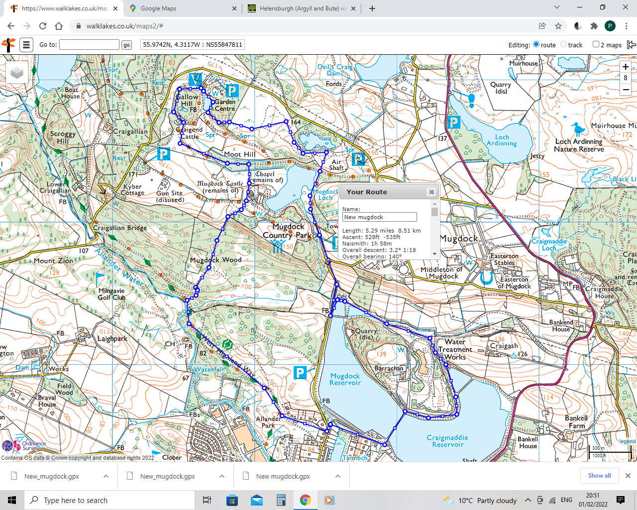
Task: Open the hamburger menu button
Action: pyautogui.click(x=26, y=45)
